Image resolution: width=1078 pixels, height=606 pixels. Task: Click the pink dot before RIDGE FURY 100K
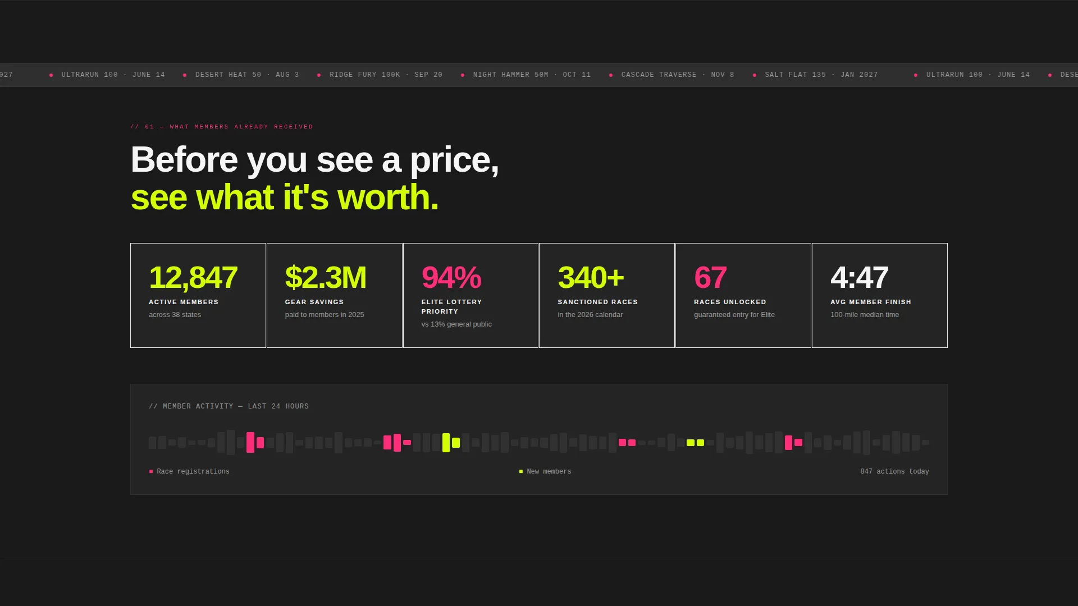click(319, 75)
